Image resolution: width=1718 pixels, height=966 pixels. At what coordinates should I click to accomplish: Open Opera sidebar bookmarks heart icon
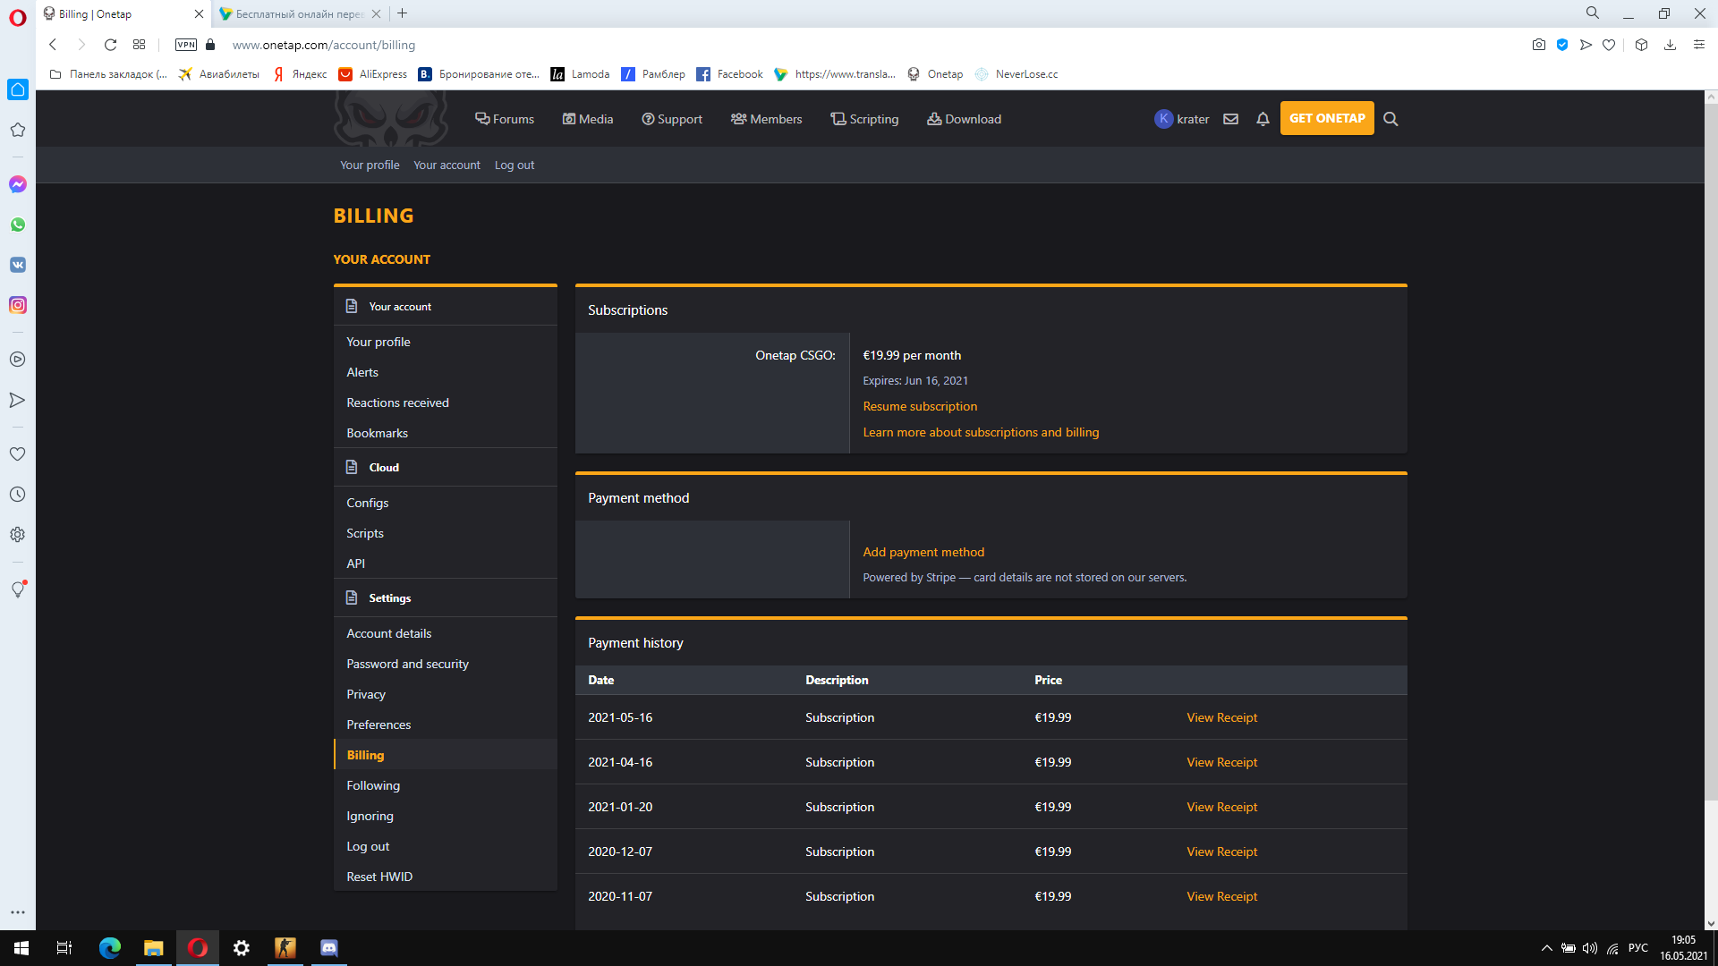pos(18,454)
